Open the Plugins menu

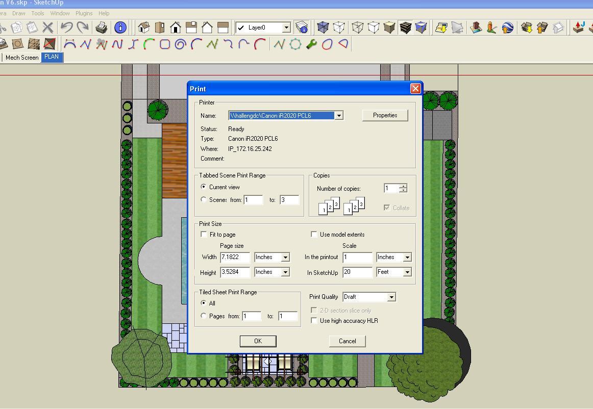(x=84, y=13)
